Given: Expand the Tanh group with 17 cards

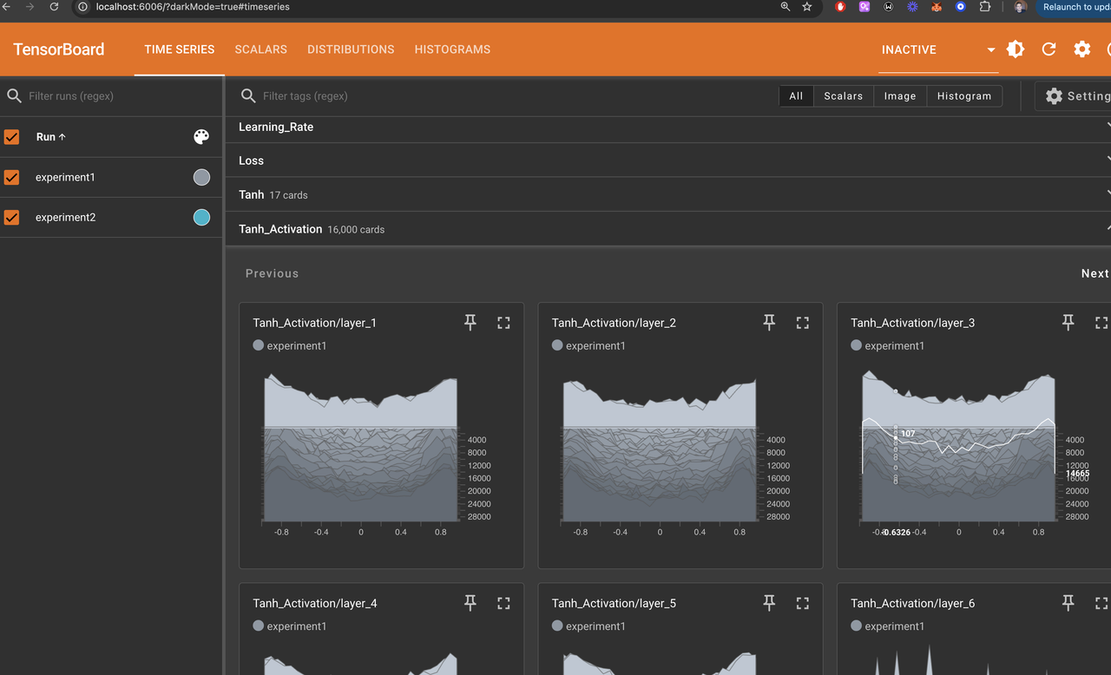Looking at the screenshot, I should point(668,194).
